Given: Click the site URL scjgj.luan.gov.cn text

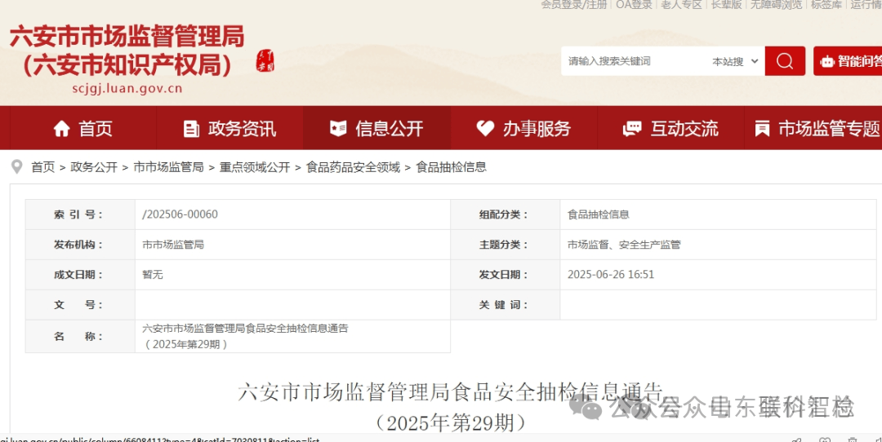Looking at the screenshot, I should point(127,88).
